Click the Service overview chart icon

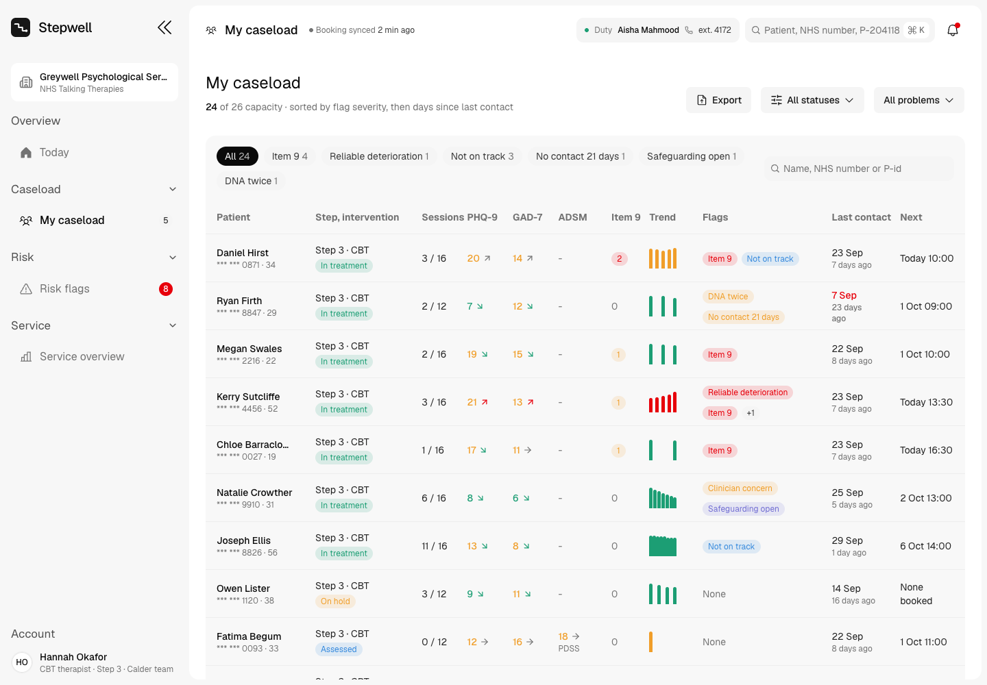point(26,356)
